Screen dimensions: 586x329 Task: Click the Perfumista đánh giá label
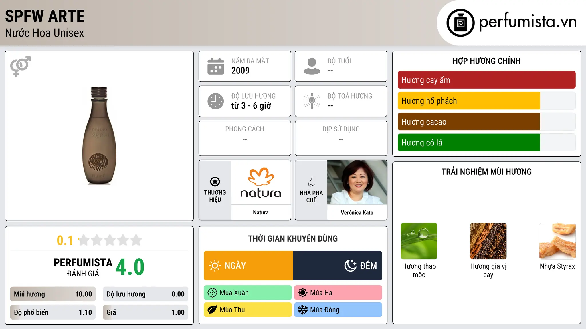[83, 267]
